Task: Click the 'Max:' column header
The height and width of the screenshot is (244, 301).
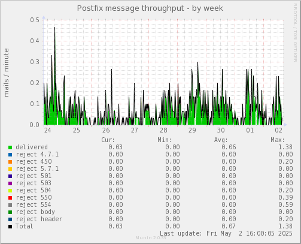Action: (278, 140)
